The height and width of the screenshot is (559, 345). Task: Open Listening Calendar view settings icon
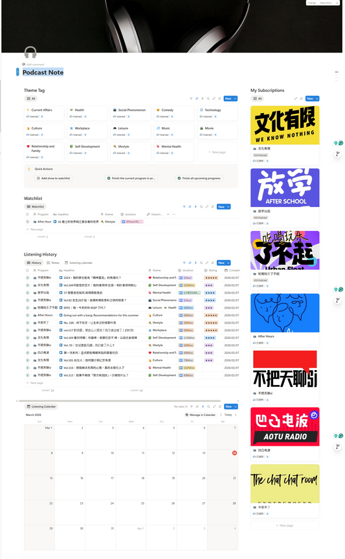pyautogui.click(x=220, y=406)
